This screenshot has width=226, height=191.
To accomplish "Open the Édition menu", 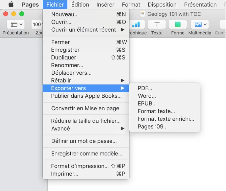I will pyautogui.click(x=80, y=5).
